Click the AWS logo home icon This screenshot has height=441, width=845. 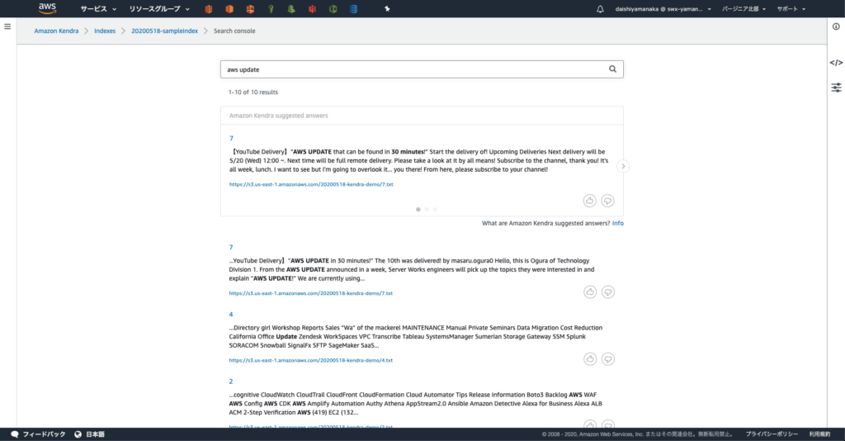(x=47, y=9)
